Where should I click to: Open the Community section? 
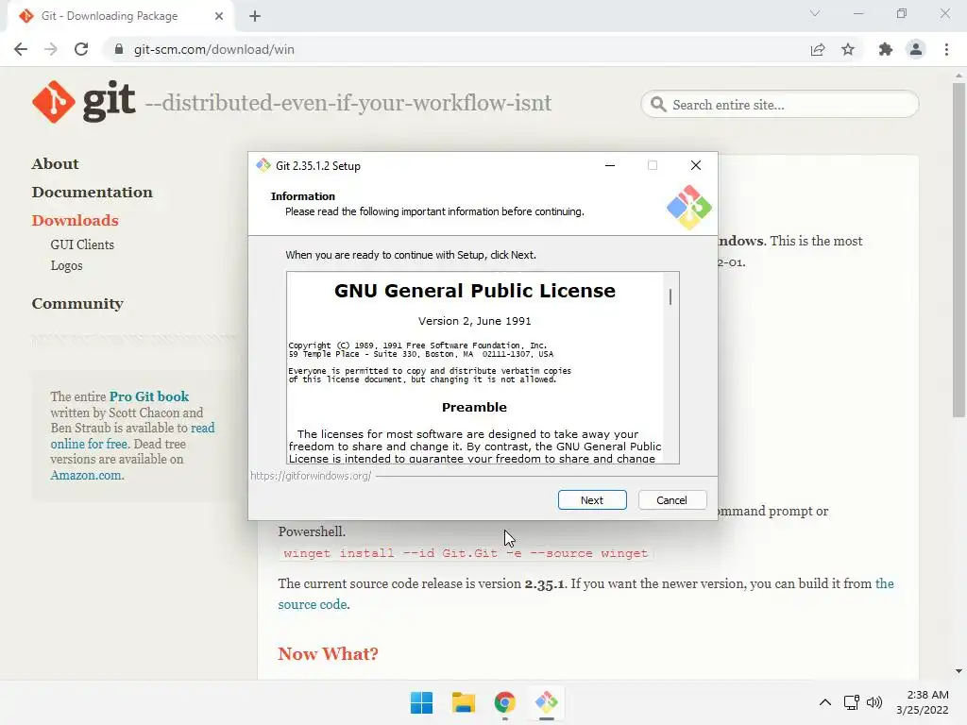(x=77, y=304)
